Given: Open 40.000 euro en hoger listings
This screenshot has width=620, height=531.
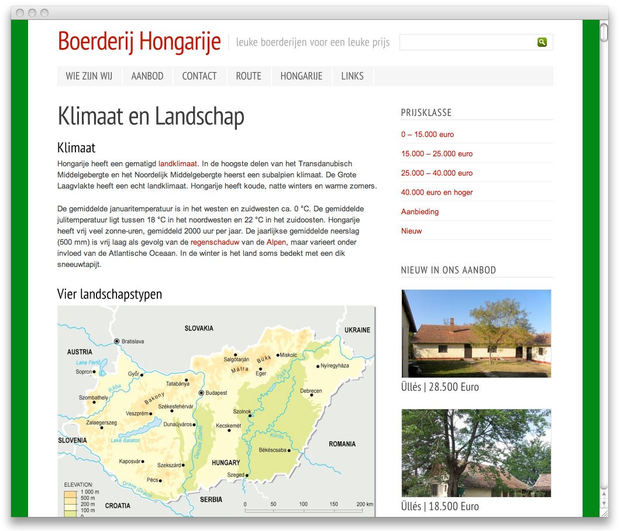Looking at the screenshot, I should point(437,193).
